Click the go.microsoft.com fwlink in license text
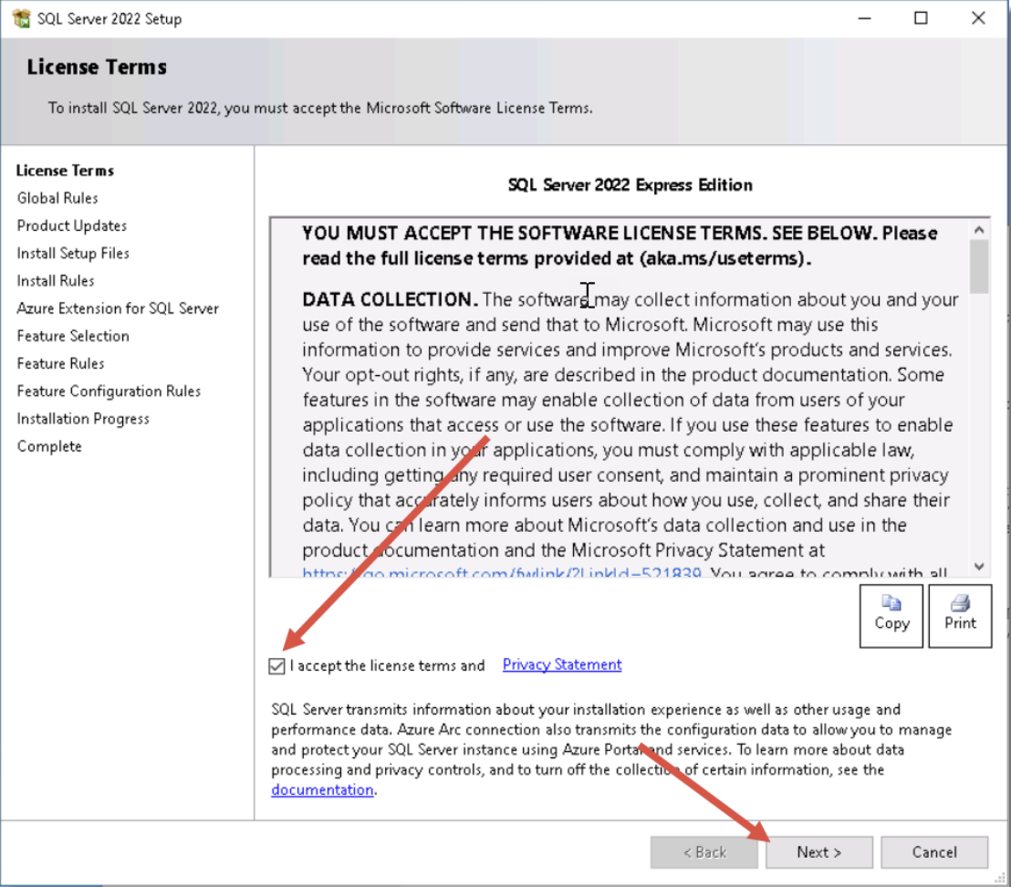1011x887 pixels. pyautogui.click(x=502, y=571)
